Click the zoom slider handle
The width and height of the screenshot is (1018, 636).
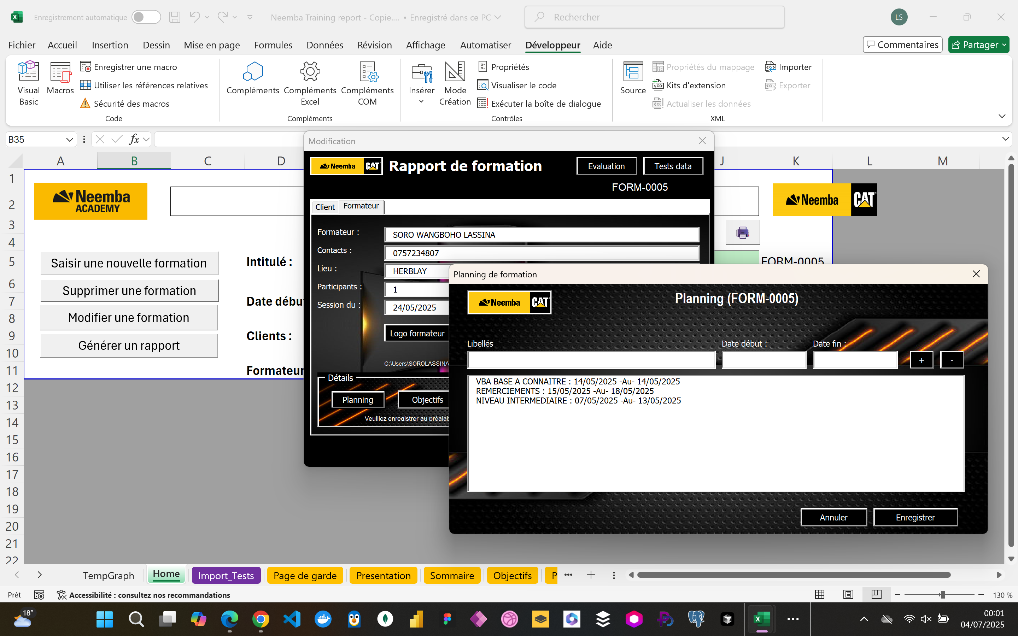pos(943,594)
